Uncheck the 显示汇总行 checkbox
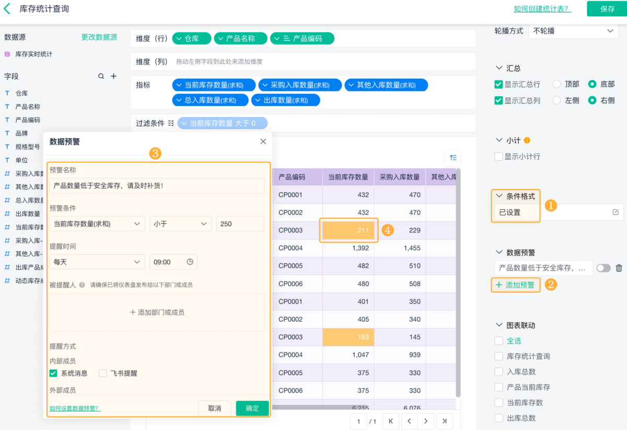Screen dimensions: 627x430 pos(498,84)
